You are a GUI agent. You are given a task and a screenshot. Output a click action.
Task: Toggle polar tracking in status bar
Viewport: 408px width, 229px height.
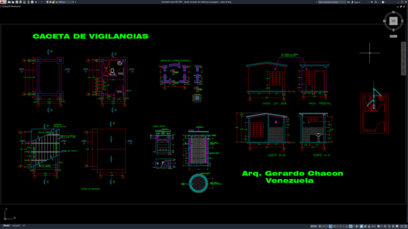tap(334, 226)
